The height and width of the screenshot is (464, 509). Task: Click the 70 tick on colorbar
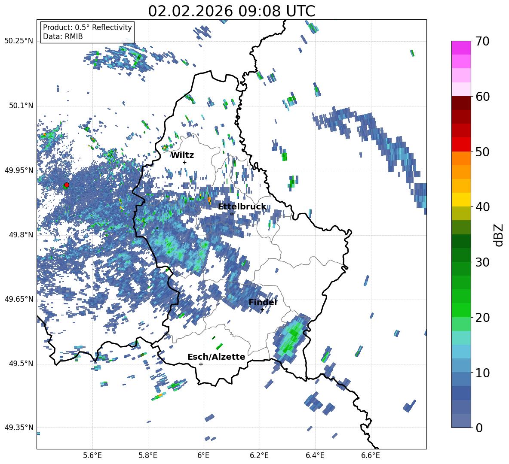[482, 41]
